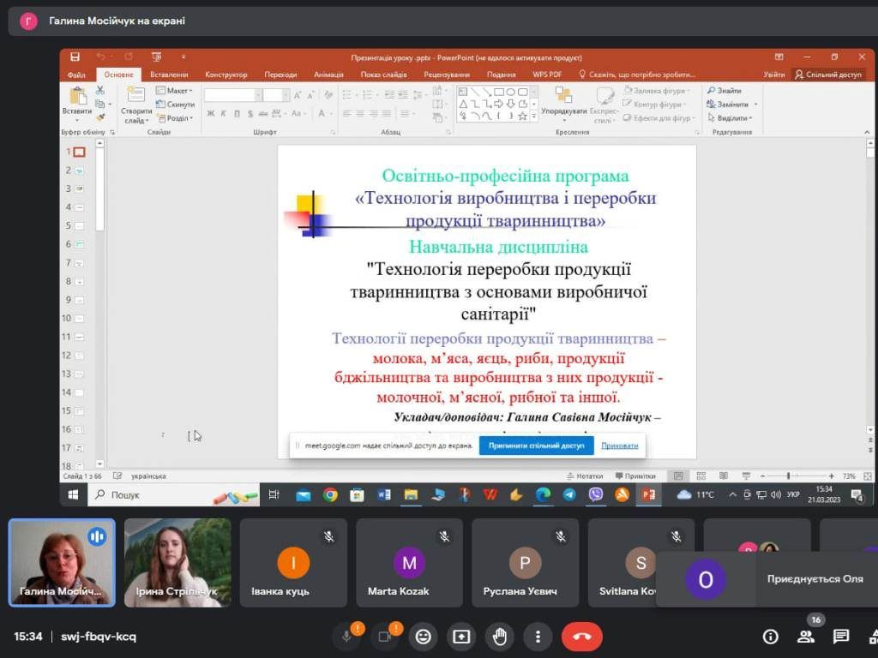Click the Приховати link
This screenshot has height=658, width=878.
619,446
